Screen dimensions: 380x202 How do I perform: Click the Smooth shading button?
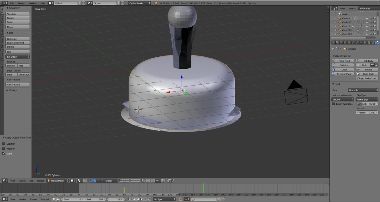11,66
